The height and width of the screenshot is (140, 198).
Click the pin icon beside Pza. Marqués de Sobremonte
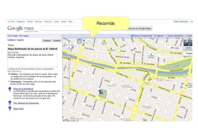click(x=10, y=103)
